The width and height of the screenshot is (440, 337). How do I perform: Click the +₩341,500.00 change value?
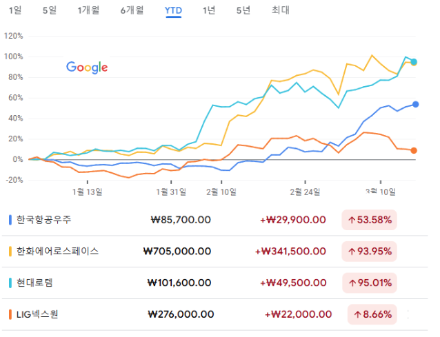pos(290,252)
